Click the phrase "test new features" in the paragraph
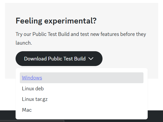Screen dimensions: 163x122 108,34
